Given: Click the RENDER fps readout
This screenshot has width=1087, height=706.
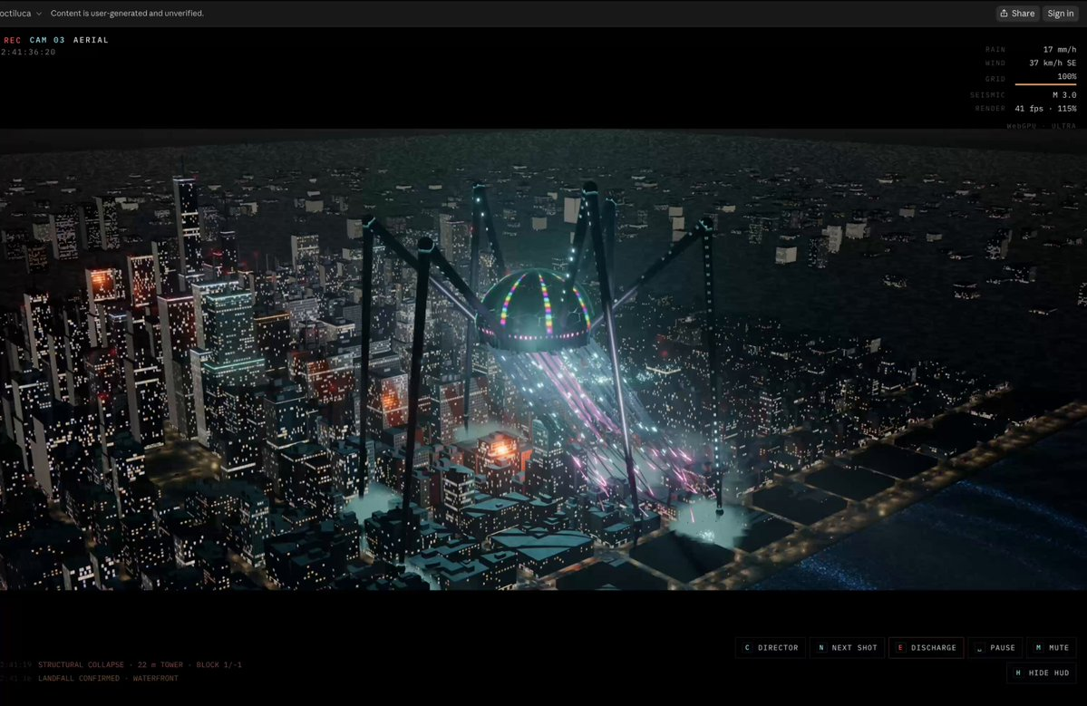Looking at the screenshot, I should [x=1045, y=109].
